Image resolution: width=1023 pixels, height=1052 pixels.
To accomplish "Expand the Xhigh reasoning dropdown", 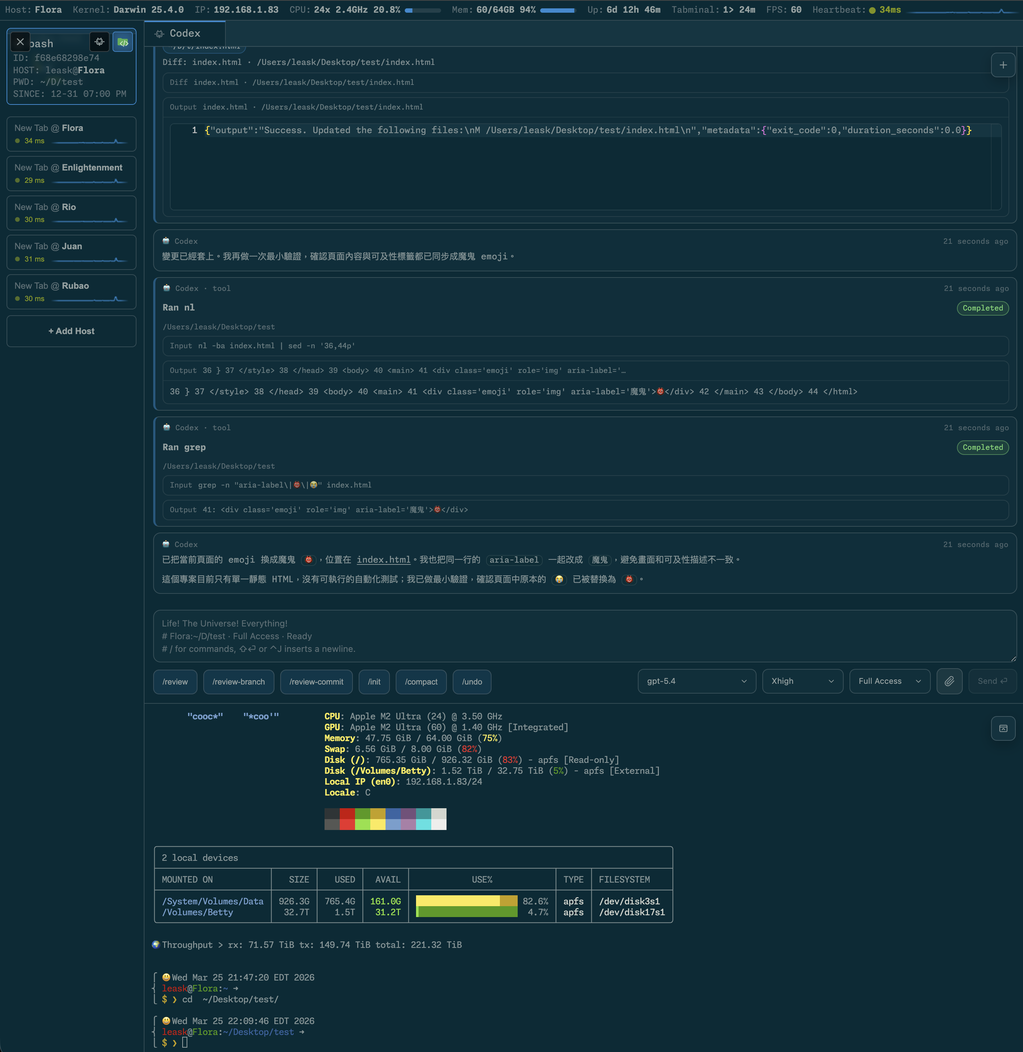I will coord(802,681).
